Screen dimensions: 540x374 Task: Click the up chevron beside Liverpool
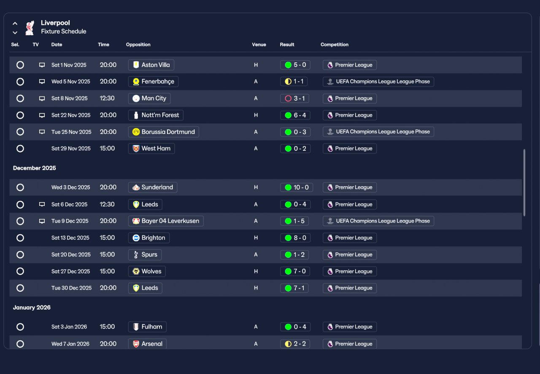click(x=15, y=24)
